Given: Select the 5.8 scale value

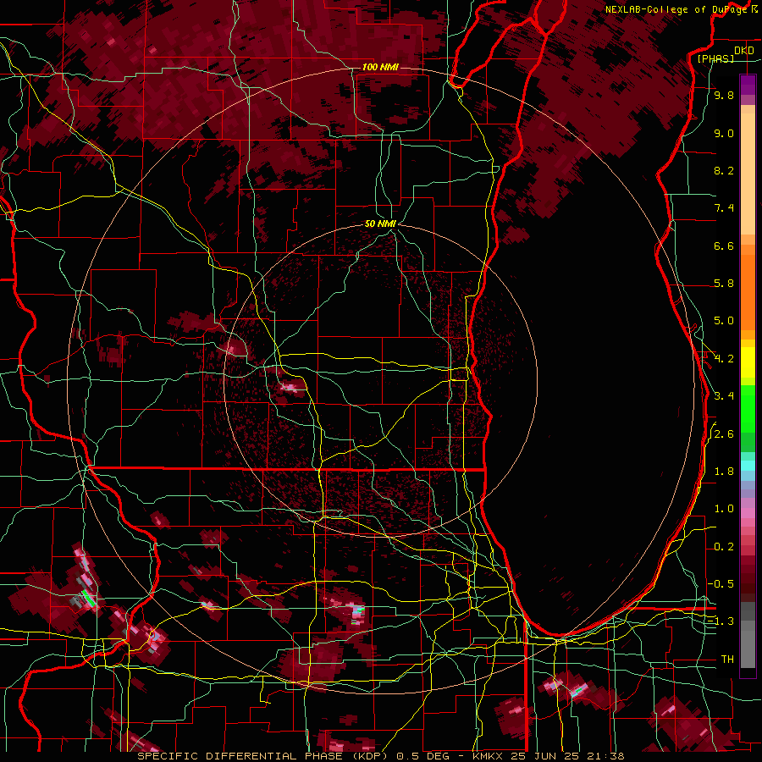Looking at the screenshot, I should coord(724,284).
